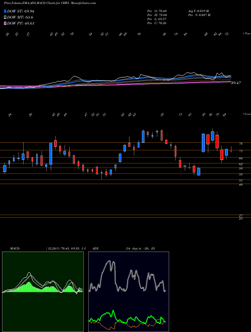
Task: Click the blue DOW ST legend swatch
Action: [6, 11]
